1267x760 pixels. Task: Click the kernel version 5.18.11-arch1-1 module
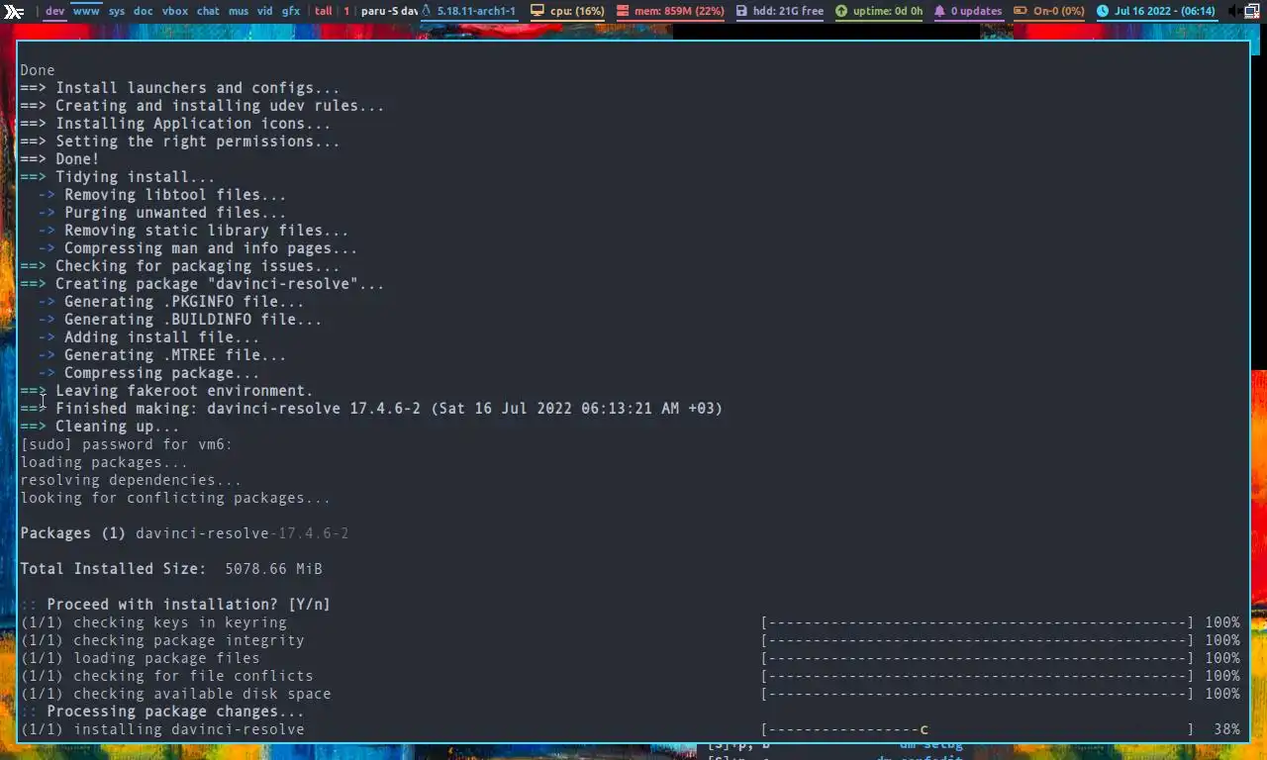[x=469, y=12]
